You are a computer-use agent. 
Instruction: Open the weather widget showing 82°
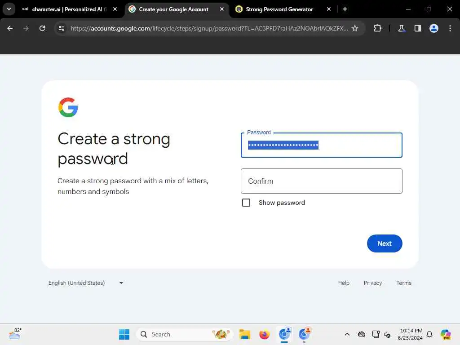[15, 334]
